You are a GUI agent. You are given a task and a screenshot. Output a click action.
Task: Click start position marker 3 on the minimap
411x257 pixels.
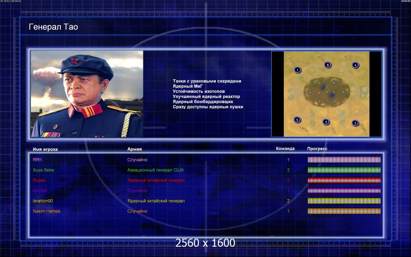pyautogui.click(x=326, y=122)
